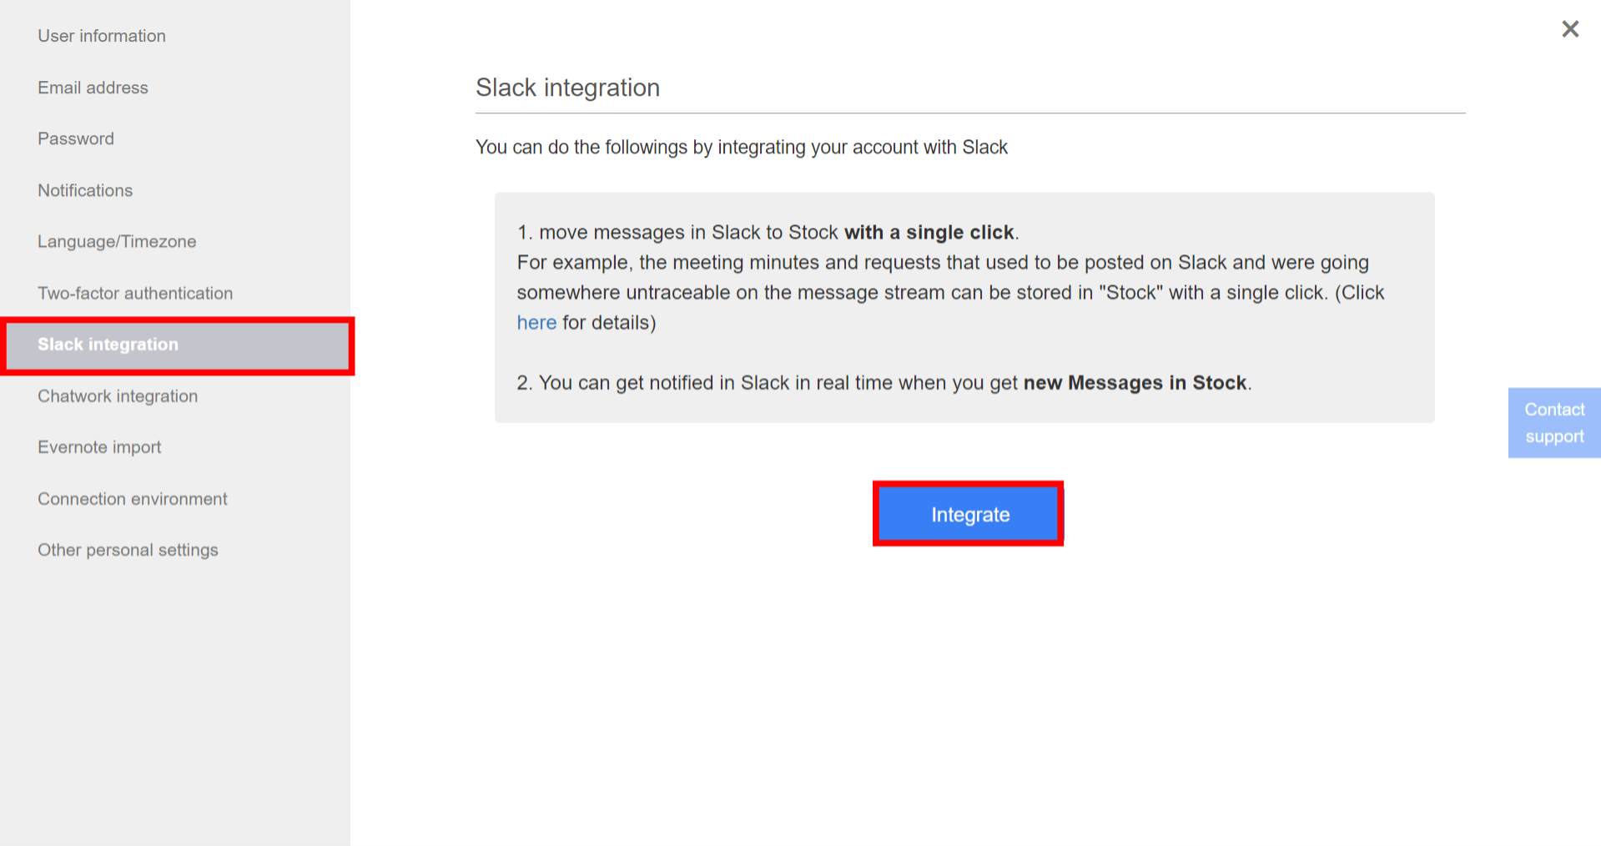Click the blue Integrate button
1601x846 pixels.
click(x=968, y=514)
